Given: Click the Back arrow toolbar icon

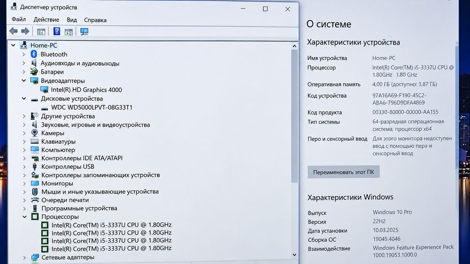Looking at the screenshot, I should [x=13, y=31].
